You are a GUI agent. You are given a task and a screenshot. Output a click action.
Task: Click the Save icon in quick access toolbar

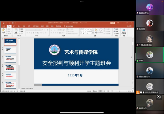[3, 23]
